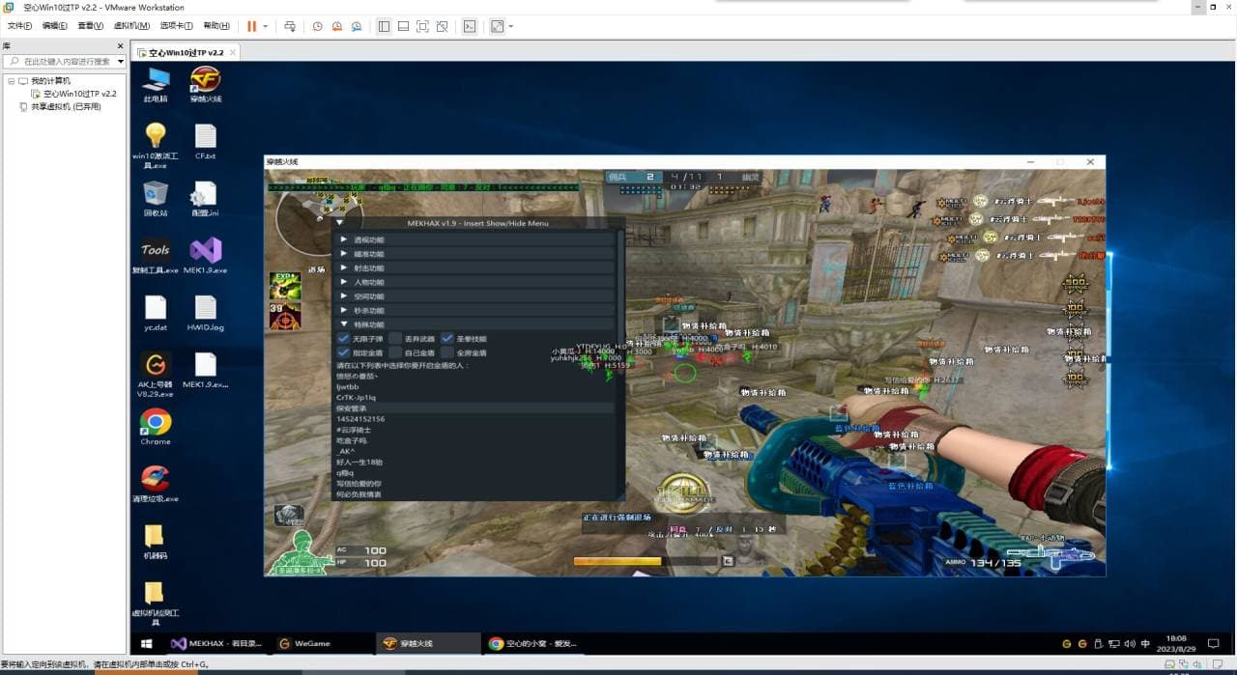Viewport: 1237px width, 675px height.
Task: Open the console view icon
Action: (470, 26)
